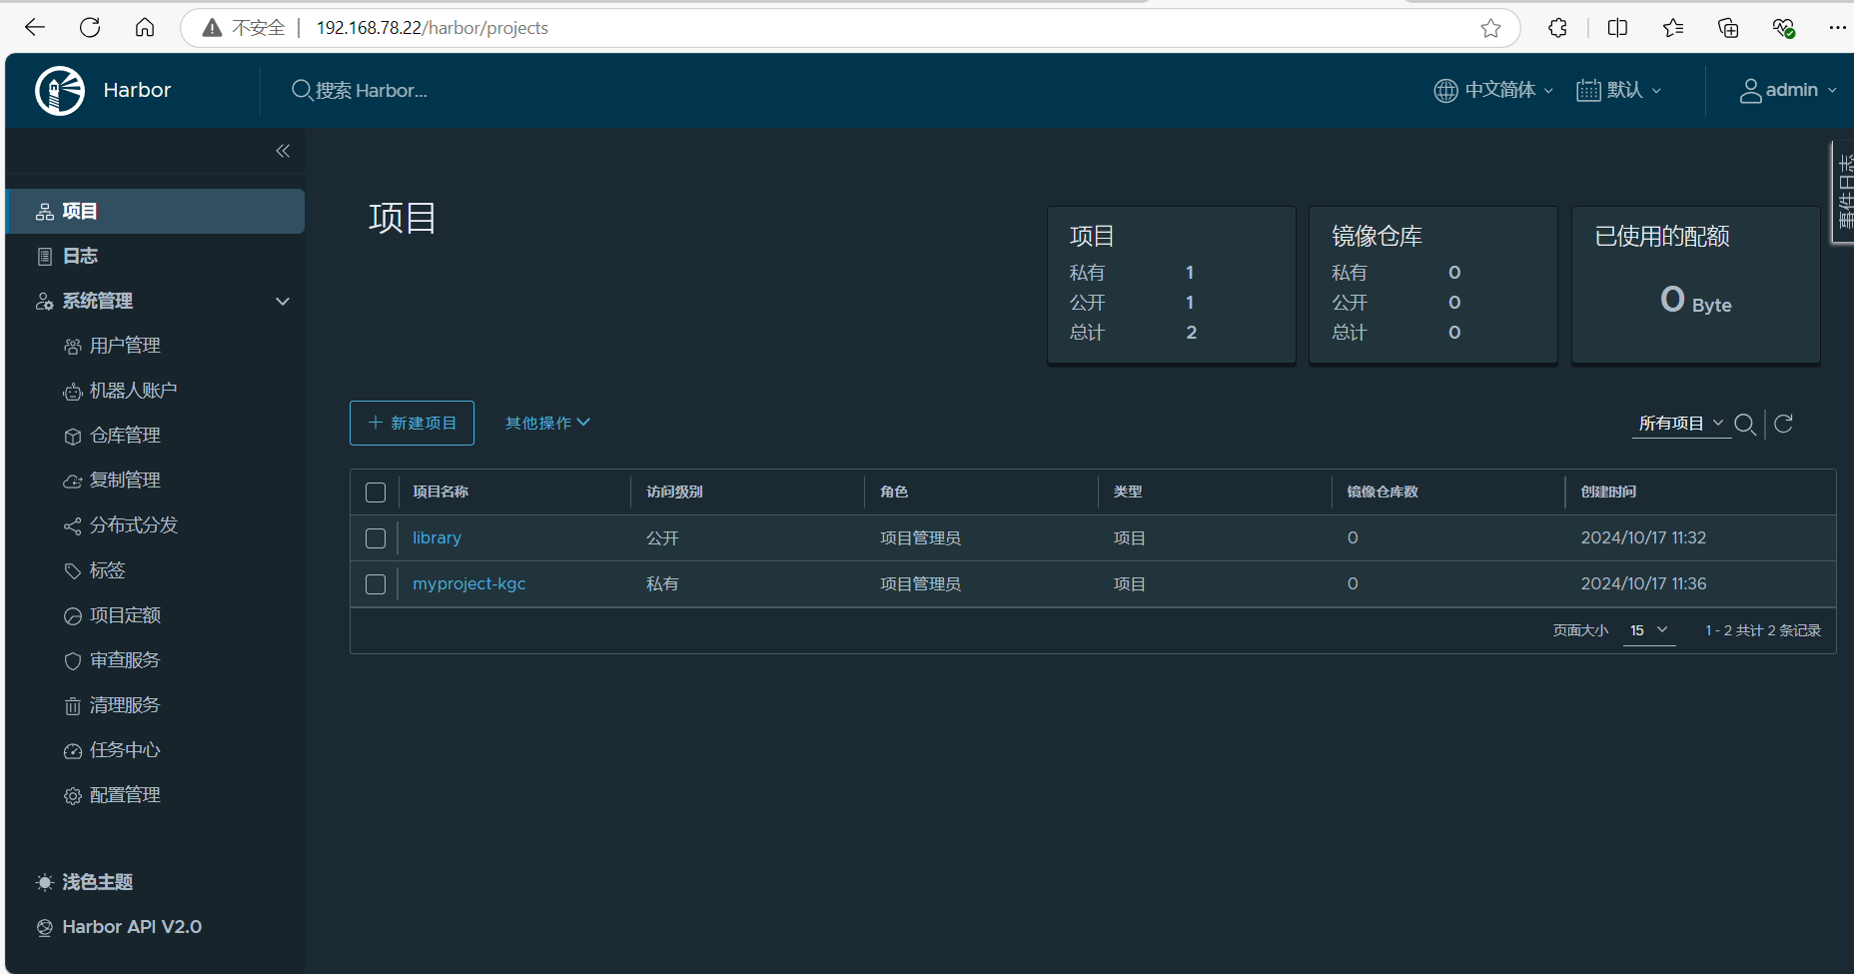Image resolution: width=1854 pixels, height=974 pixels.
Task: Click the calendar icon beside 默认
Action: click(x=1588, y=91)
